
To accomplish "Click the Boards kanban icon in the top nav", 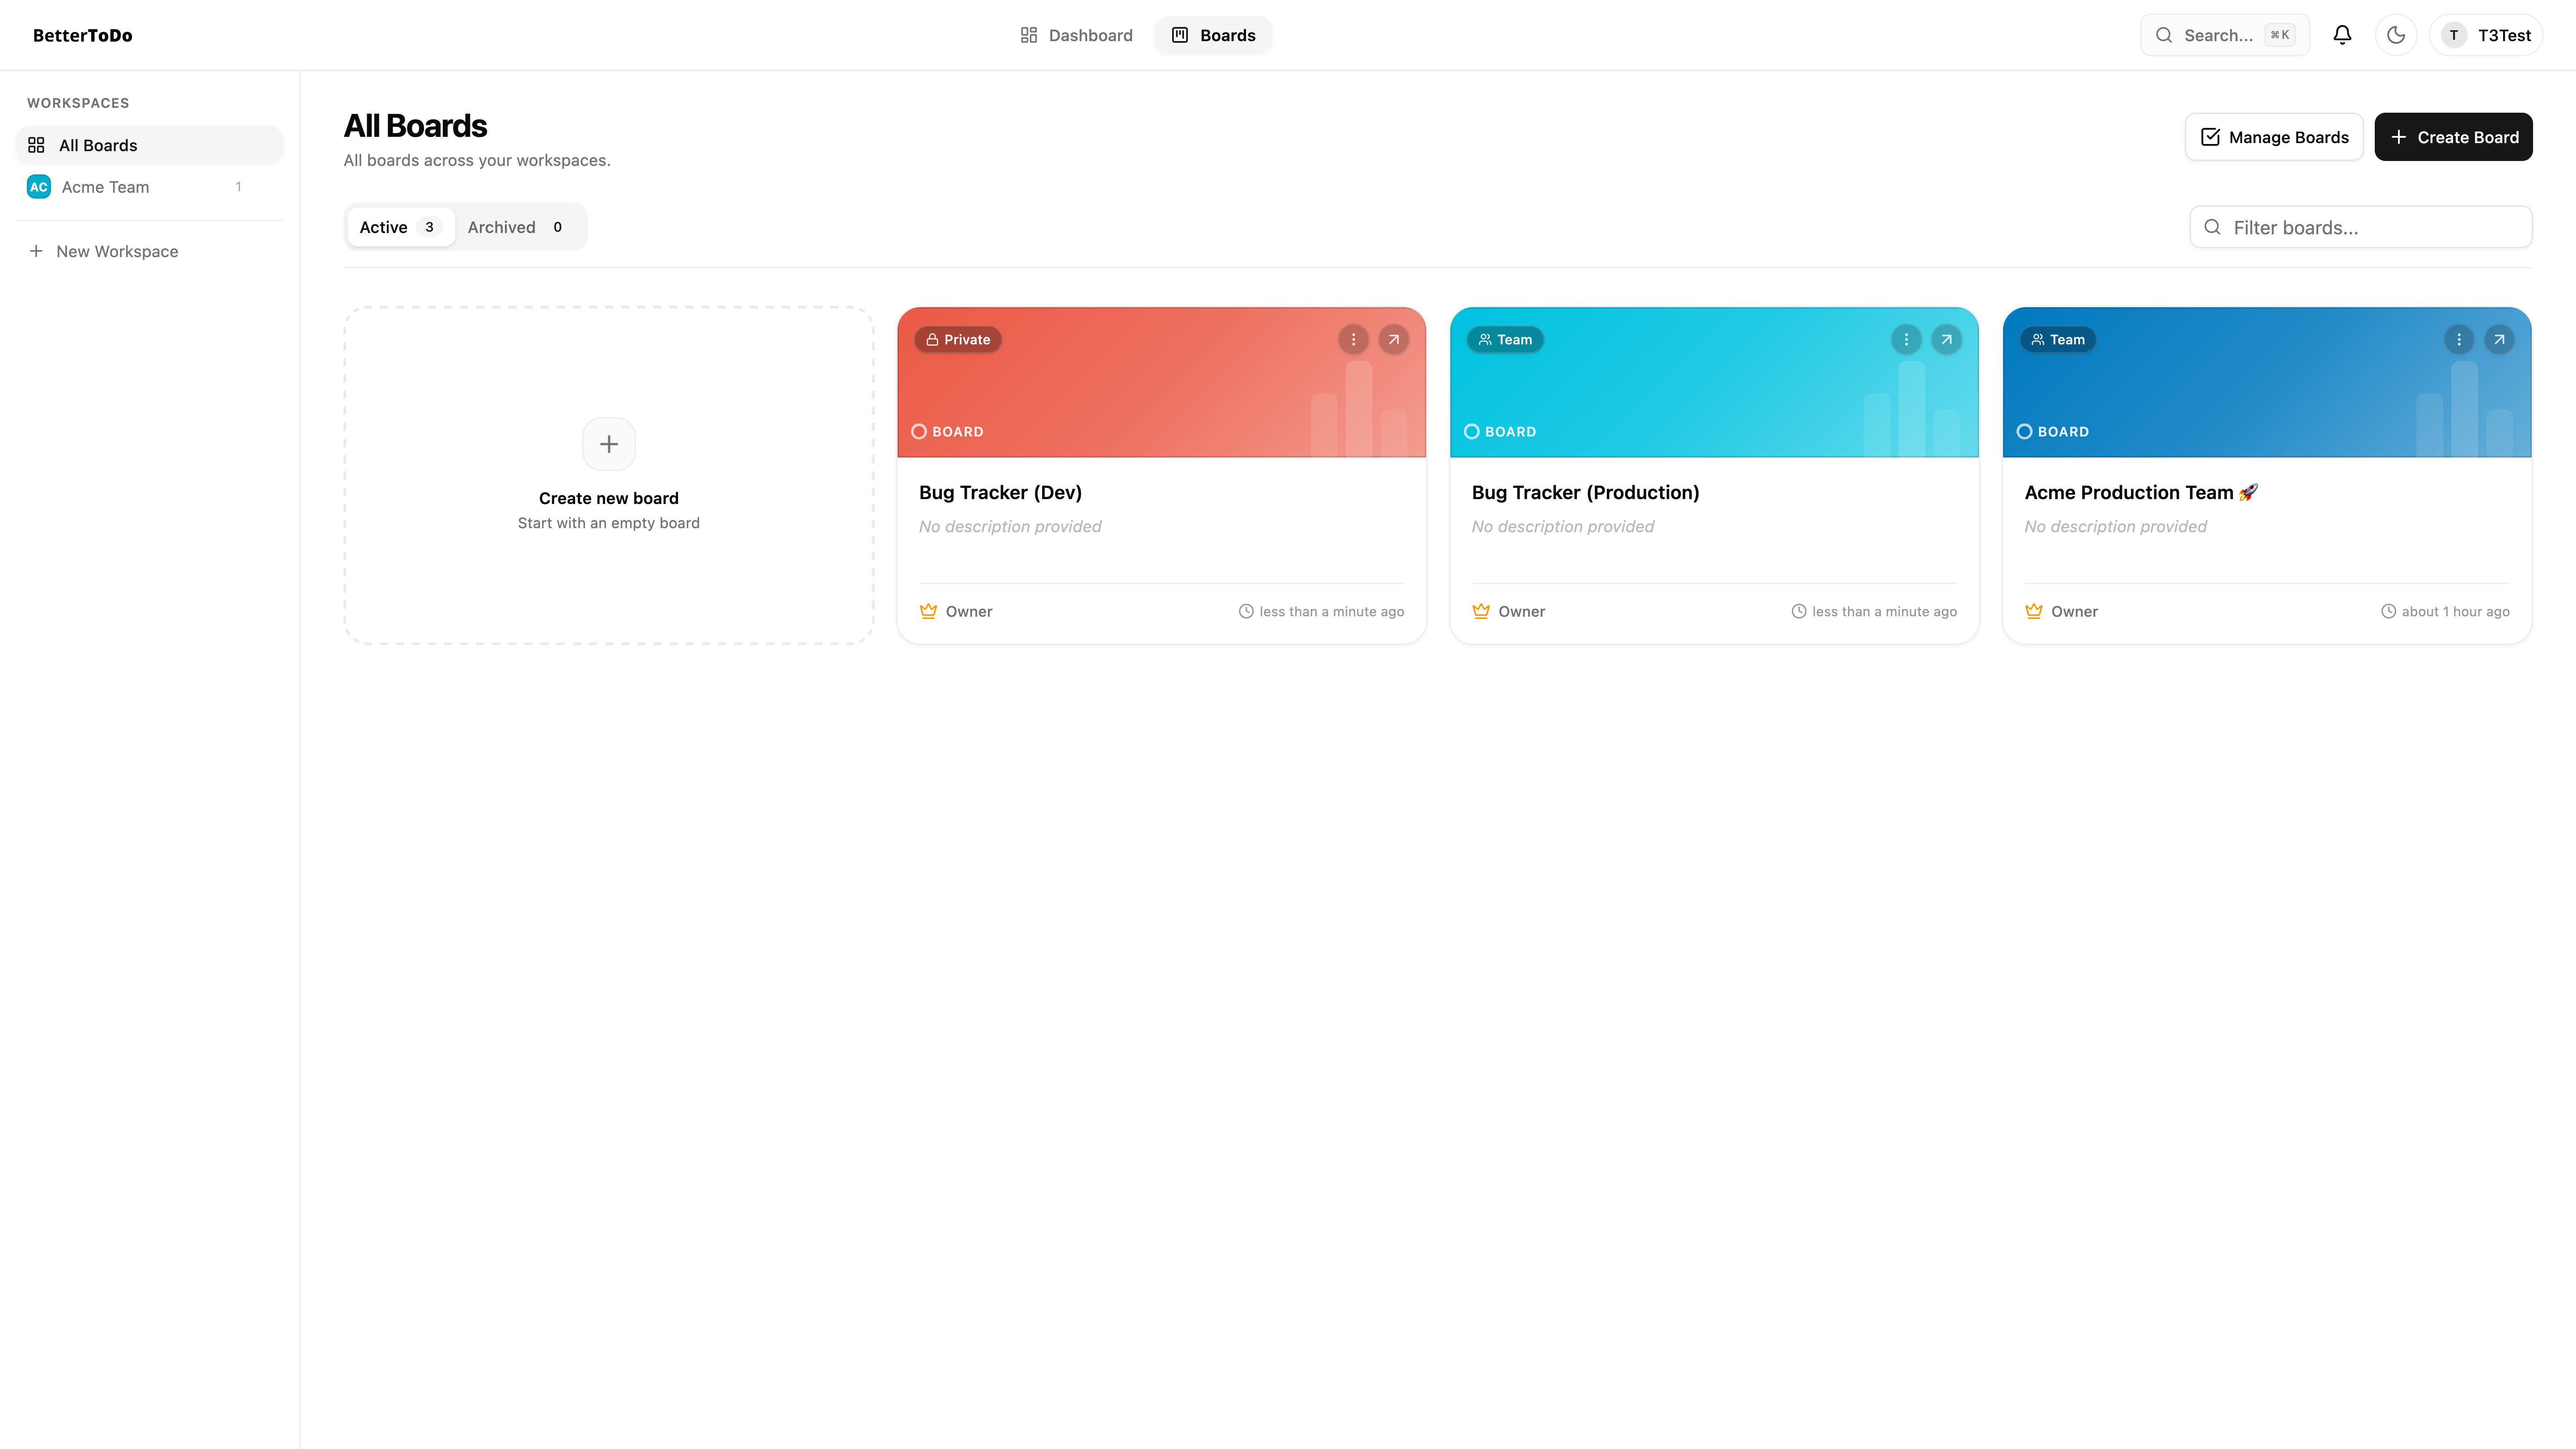I will tap(1180, 35).
